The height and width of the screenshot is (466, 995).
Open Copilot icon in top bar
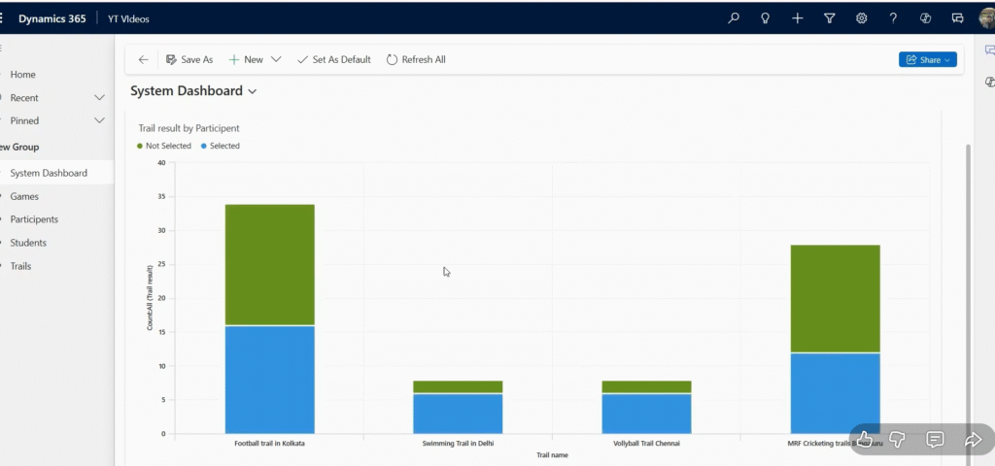[925, 17]
